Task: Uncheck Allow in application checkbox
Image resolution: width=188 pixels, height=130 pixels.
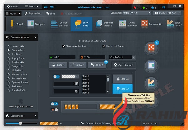Action: pos(64,46)
